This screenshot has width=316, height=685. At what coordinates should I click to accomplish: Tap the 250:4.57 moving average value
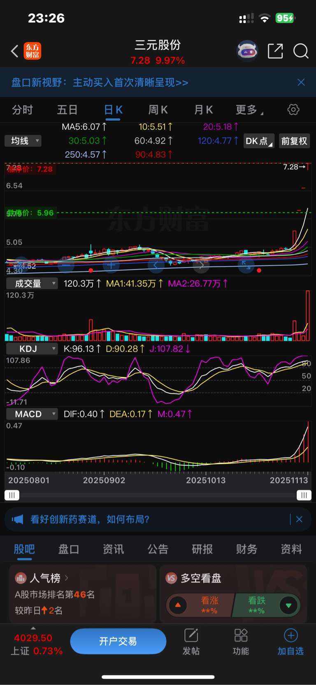point(86,155)
